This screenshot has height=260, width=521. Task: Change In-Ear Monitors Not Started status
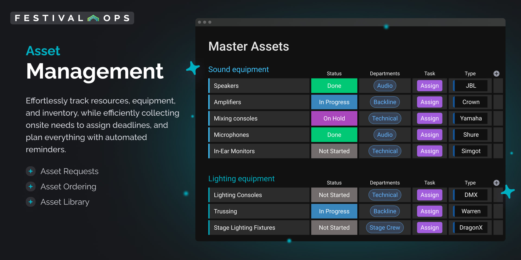pyautogui.click(x=334, y=151)
